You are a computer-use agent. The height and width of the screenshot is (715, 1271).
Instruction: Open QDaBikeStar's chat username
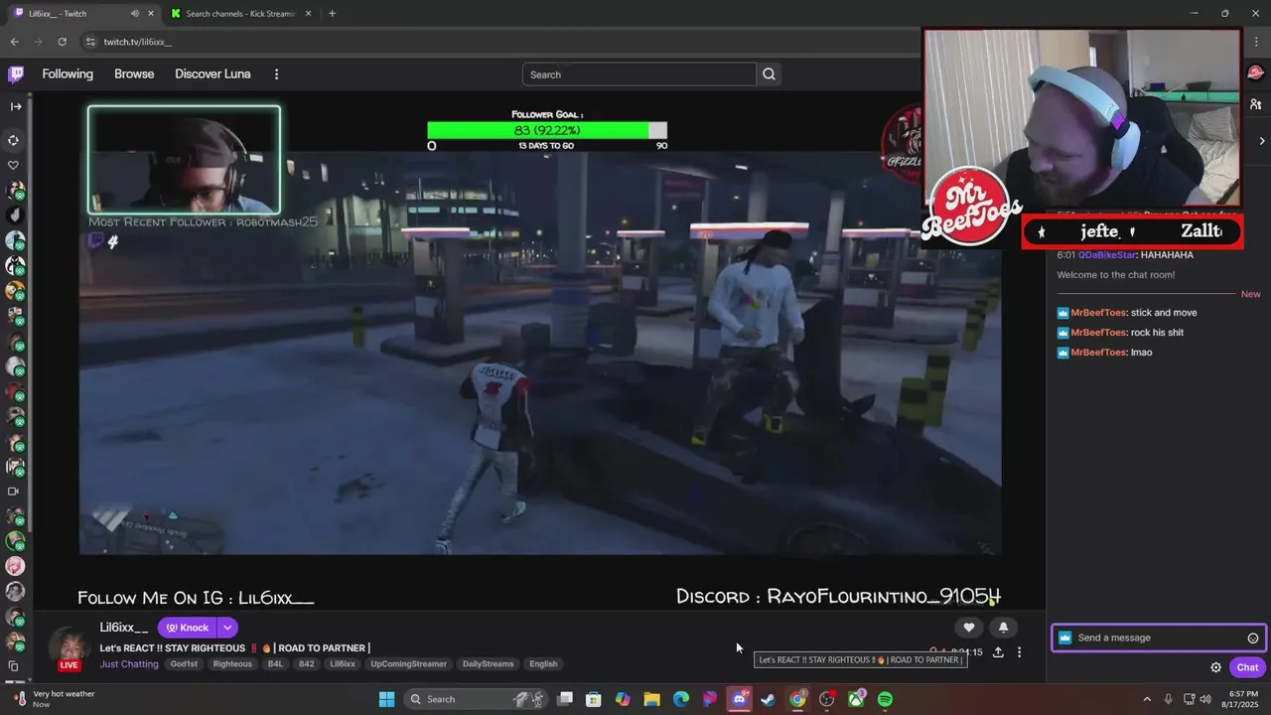(x=1107, y=255)
